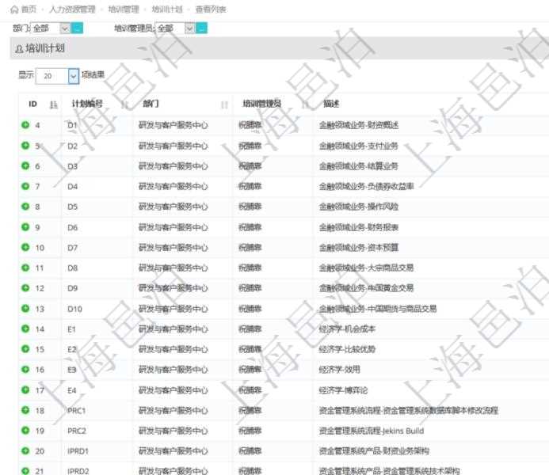
Task: Select plan code D1 cell
Action: [x=72, y=125]
